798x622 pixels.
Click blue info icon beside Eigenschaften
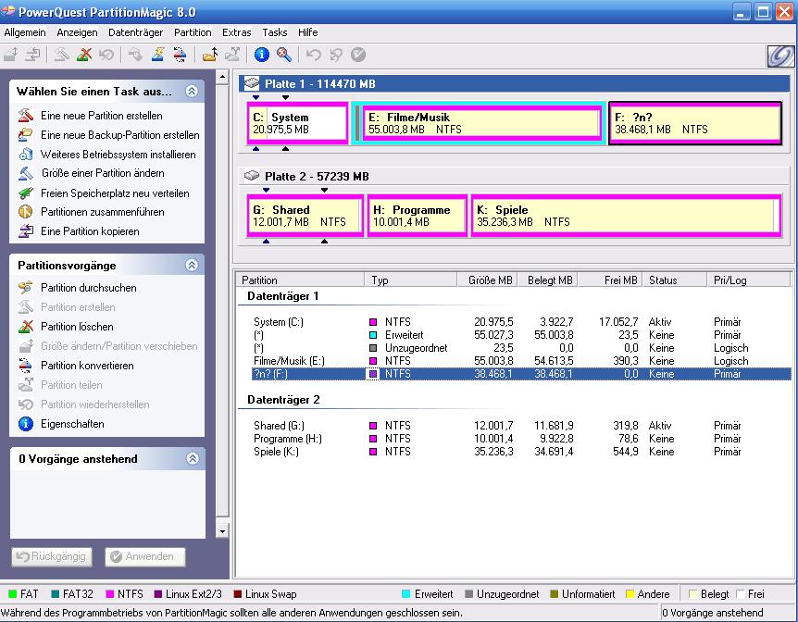[25, 424]
